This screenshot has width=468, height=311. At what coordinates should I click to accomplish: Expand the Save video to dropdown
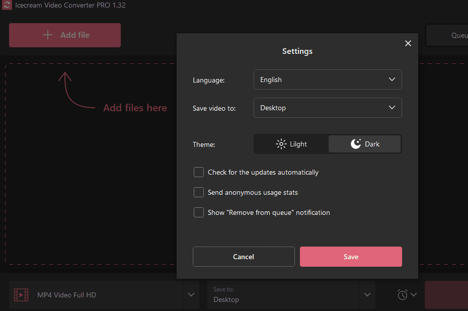(327, 108)
